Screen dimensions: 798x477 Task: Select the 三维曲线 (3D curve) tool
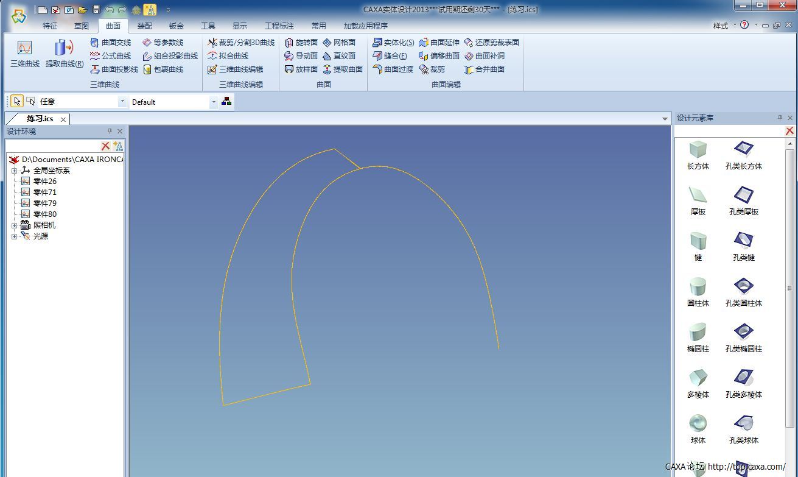point(25,54)
